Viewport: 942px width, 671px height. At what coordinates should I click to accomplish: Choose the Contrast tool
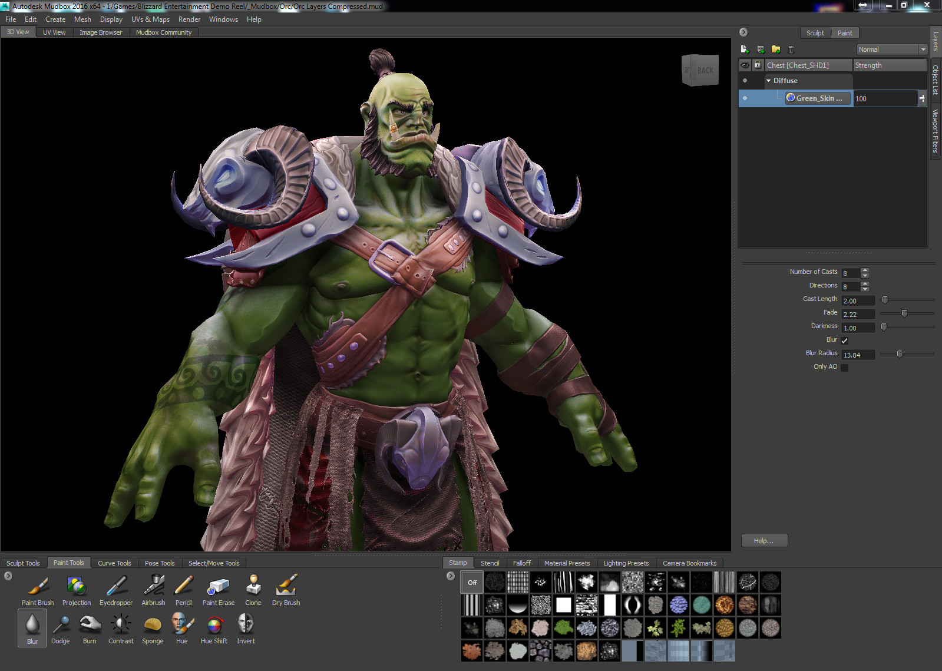click(121, 628)
